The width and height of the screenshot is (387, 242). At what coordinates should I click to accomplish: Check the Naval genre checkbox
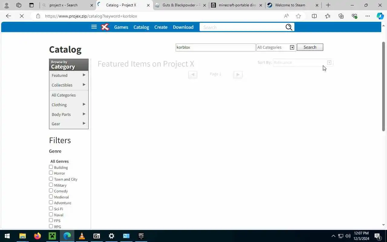pos(51,214)
